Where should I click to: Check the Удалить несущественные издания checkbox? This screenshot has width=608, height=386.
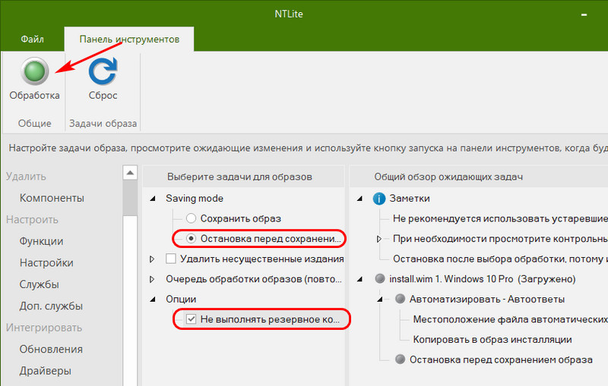pyautogui.click(x=170, y=259)
